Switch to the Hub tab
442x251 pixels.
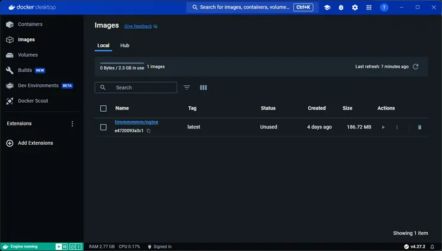click(x=125, y=45)
